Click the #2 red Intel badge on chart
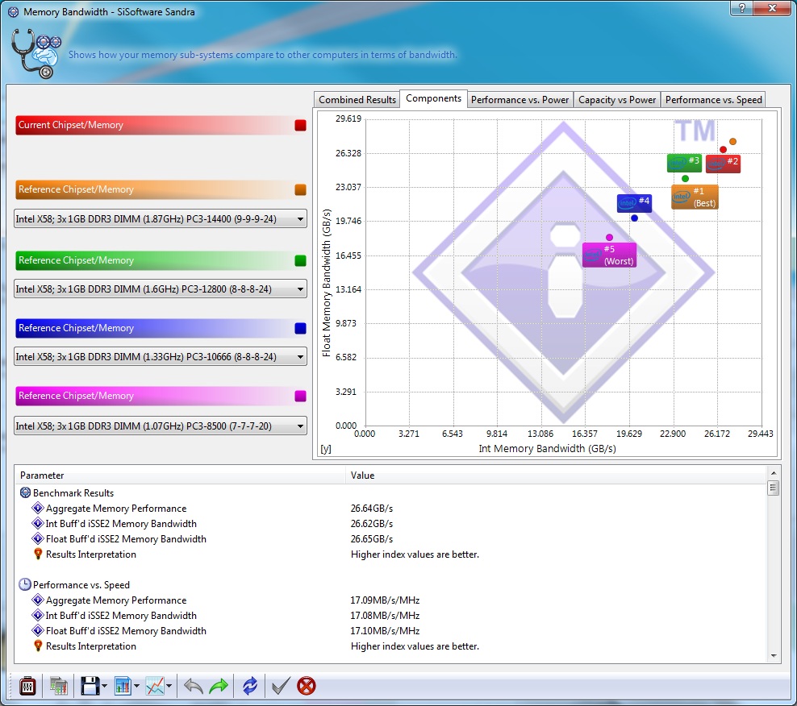797x706 pixels. click(724, 163)
